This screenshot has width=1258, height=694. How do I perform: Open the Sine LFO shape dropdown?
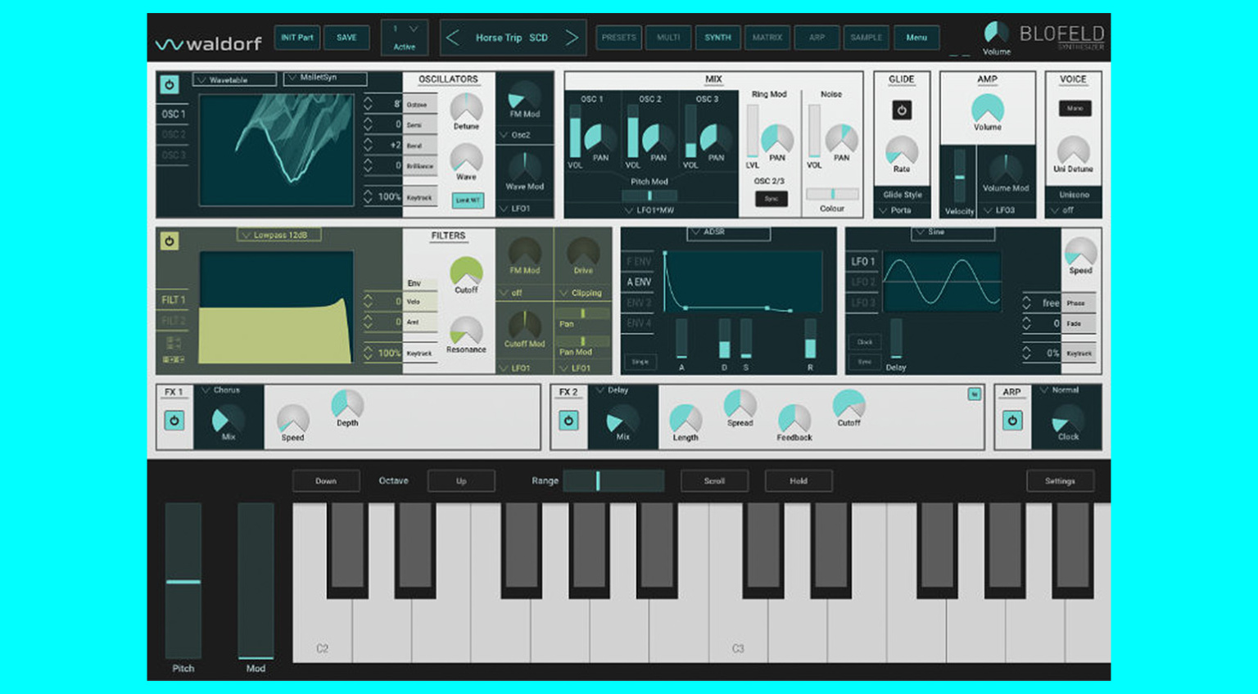953,232
